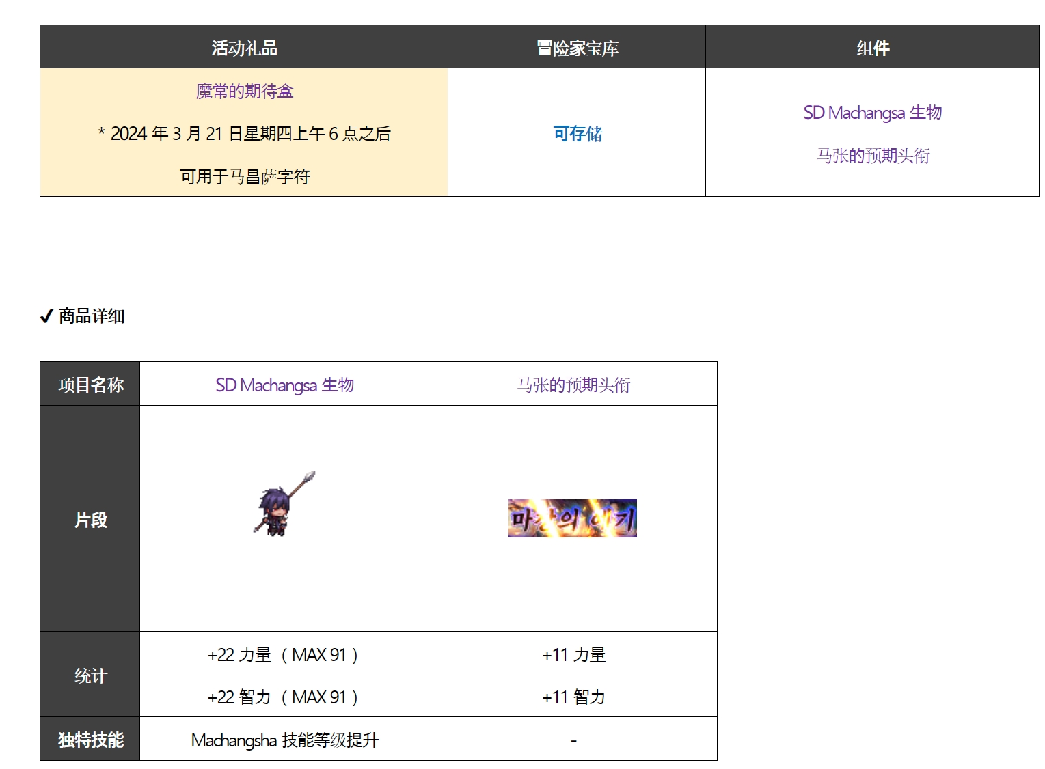Open SD Machangsa 生物 link in 组件 column
The height and width of the screenshot is (769, 1045).
pos(873,112)
